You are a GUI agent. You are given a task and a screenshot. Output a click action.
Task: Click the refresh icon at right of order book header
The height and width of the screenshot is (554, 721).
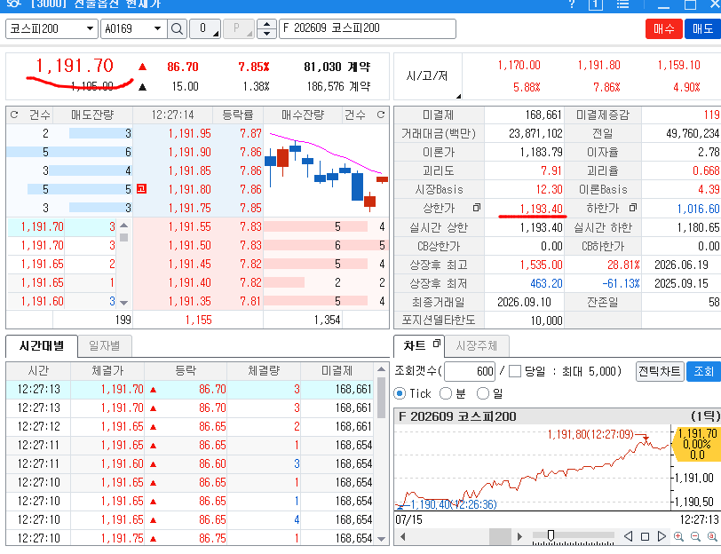click(x=380, y=115)
